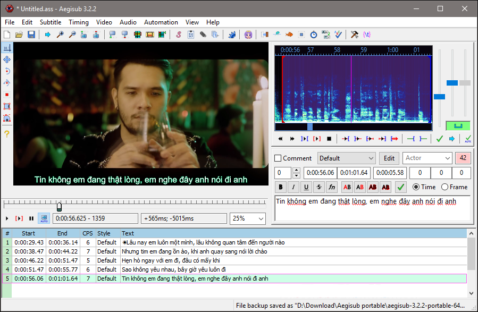Open the Timing menu
The width and height of the screenshot is (478, 312).
coord(78,22)
